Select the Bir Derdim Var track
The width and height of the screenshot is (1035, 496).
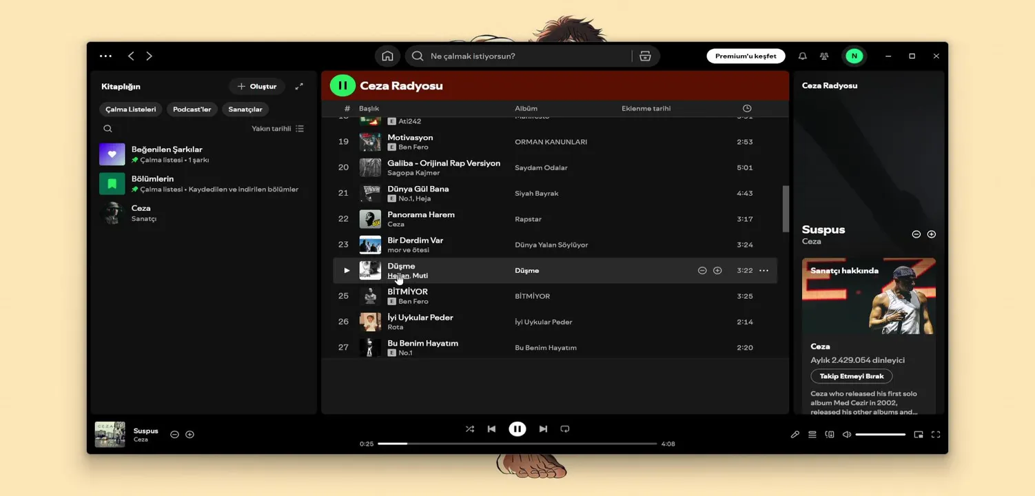(x=555, y=245)
